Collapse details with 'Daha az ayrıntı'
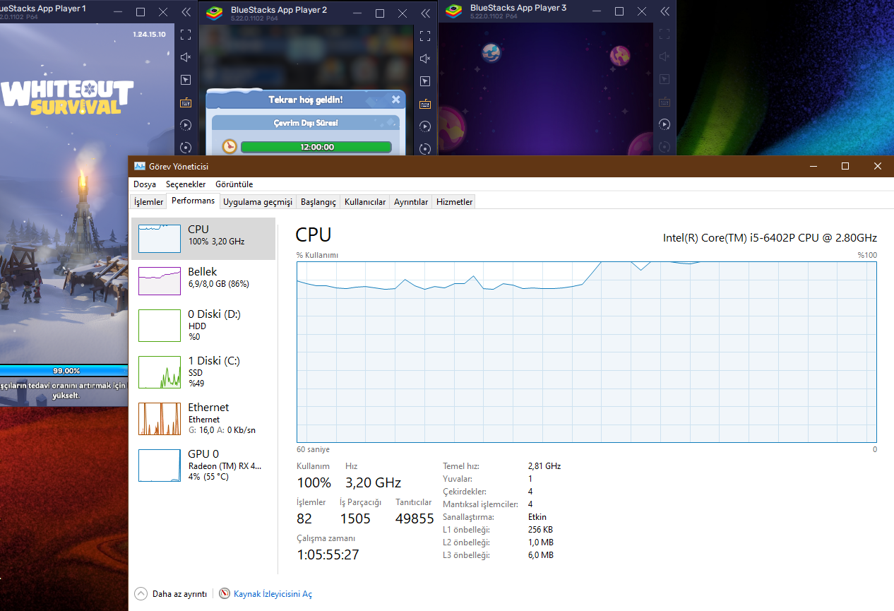 (x=171, y=594)
